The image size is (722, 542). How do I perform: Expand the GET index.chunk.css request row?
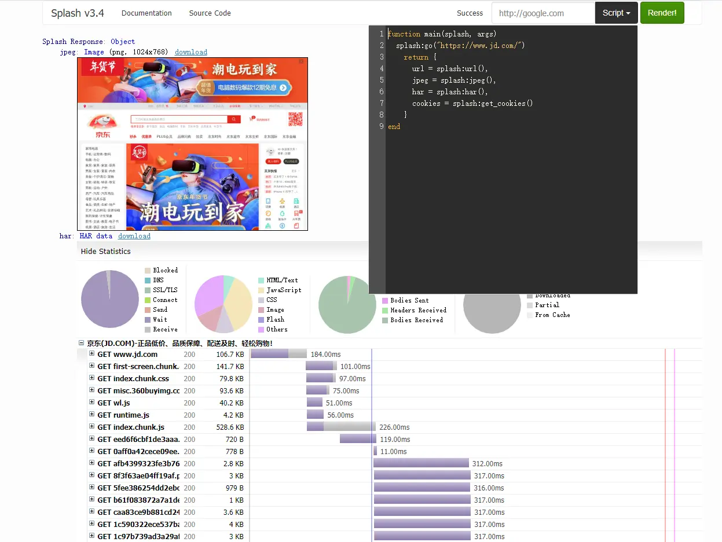pyautogui.click(x=91, y=378)
